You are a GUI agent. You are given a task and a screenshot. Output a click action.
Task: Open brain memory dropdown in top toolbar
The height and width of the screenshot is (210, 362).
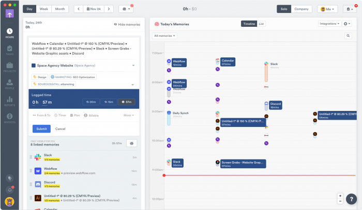pos(126,9)
